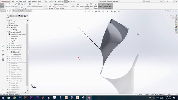Collapse the Markups tree node
This screenshot has width=178, height=100.
(8, 27)
